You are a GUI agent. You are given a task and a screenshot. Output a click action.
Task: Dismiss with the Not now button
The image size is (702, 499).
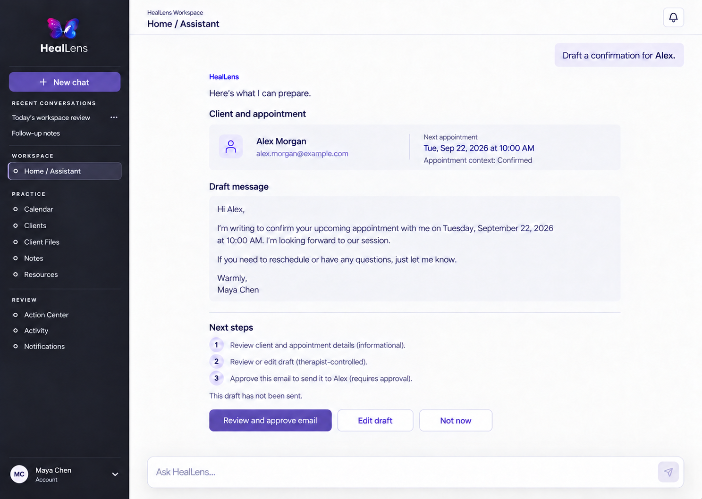[456, 420]
